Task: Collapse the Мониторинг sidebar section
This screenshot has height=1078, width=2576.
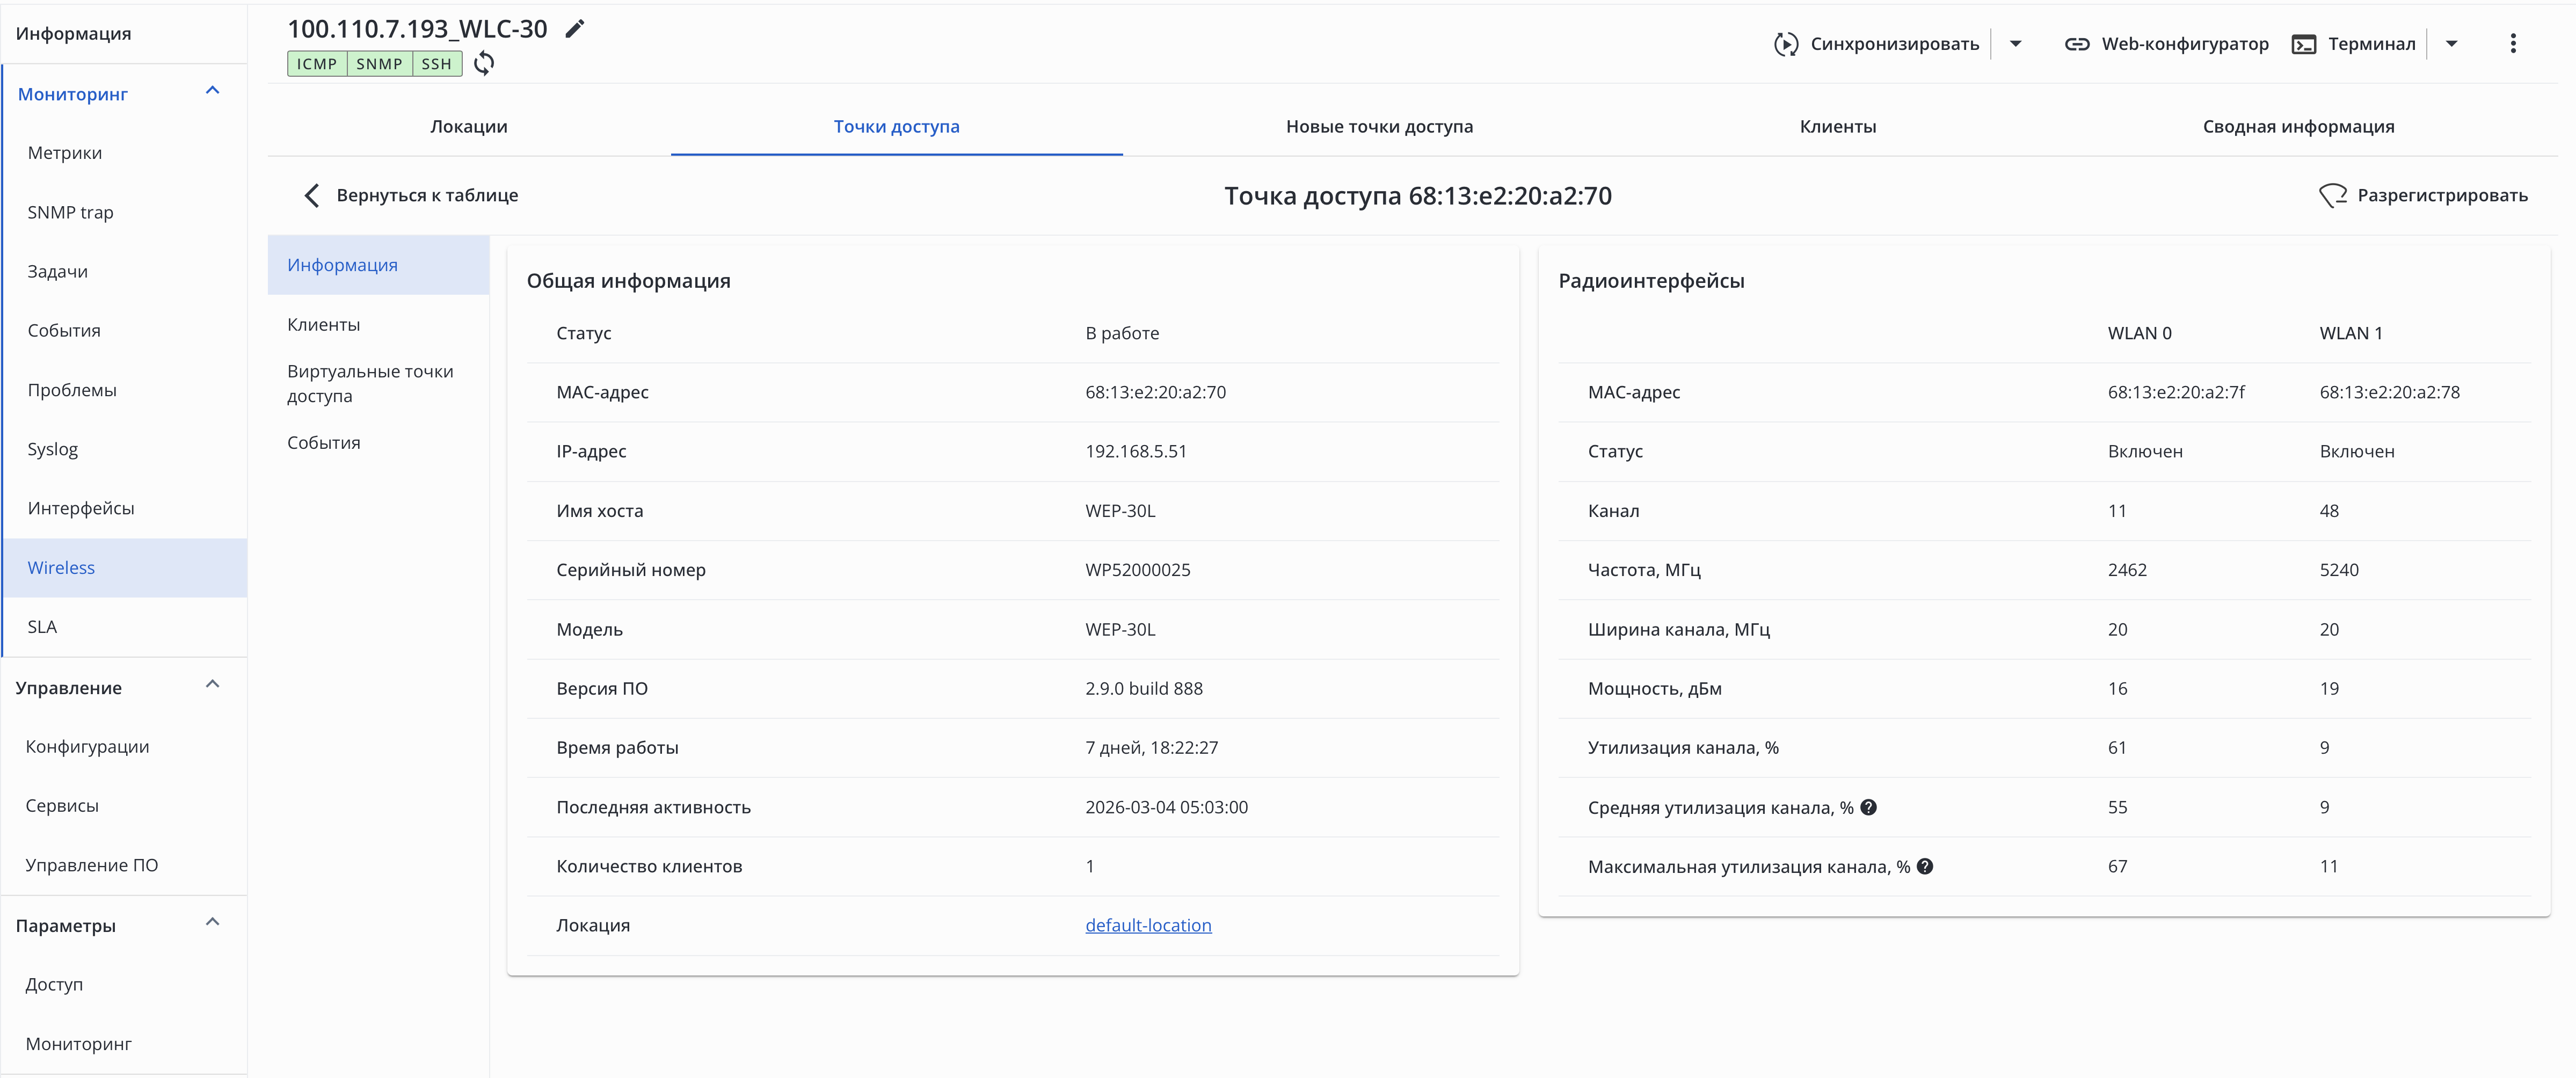Action: 212,91
